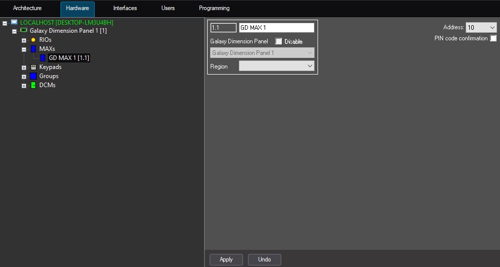The width and height of the screenshot is (500, 267).
Task: Select the Keypads tree label
Action: click(50, 67)
